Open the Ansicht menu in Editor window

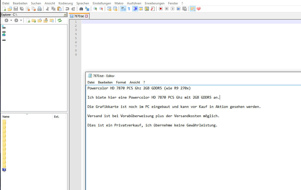pyautogui.click(x=135, y=82)
